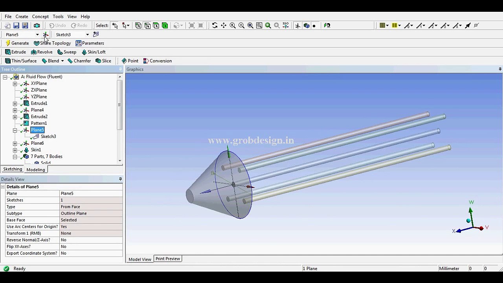The width and height of the screenshot is (503, 283).
Task: Capture image with the camera icon
Action: 37,26
